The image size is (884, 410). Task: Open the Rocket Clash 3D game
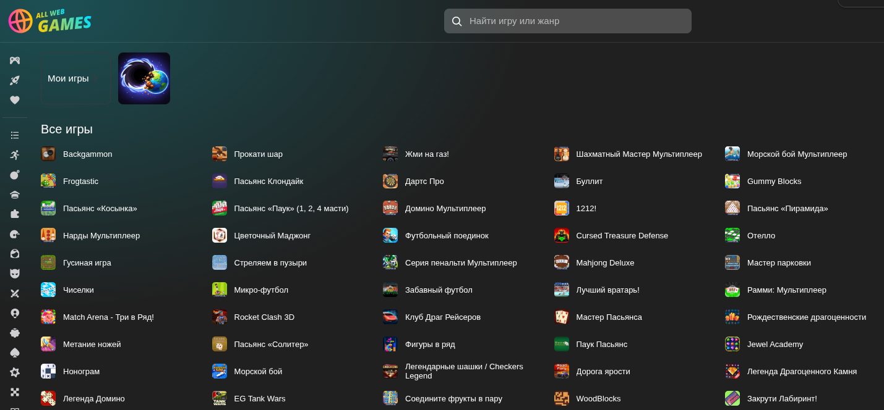tap(264, 317)
